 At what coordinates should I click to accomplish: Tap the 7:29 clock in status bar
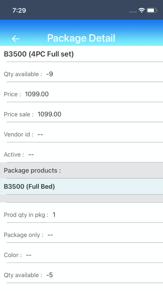pos(19,10)
